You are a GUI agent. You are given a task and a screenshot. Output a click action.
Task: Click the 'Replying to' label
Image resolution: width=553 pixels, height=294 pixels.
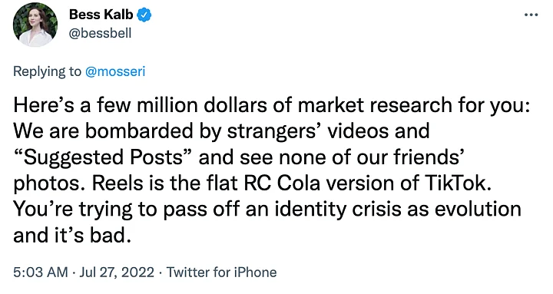click(47, 71)
